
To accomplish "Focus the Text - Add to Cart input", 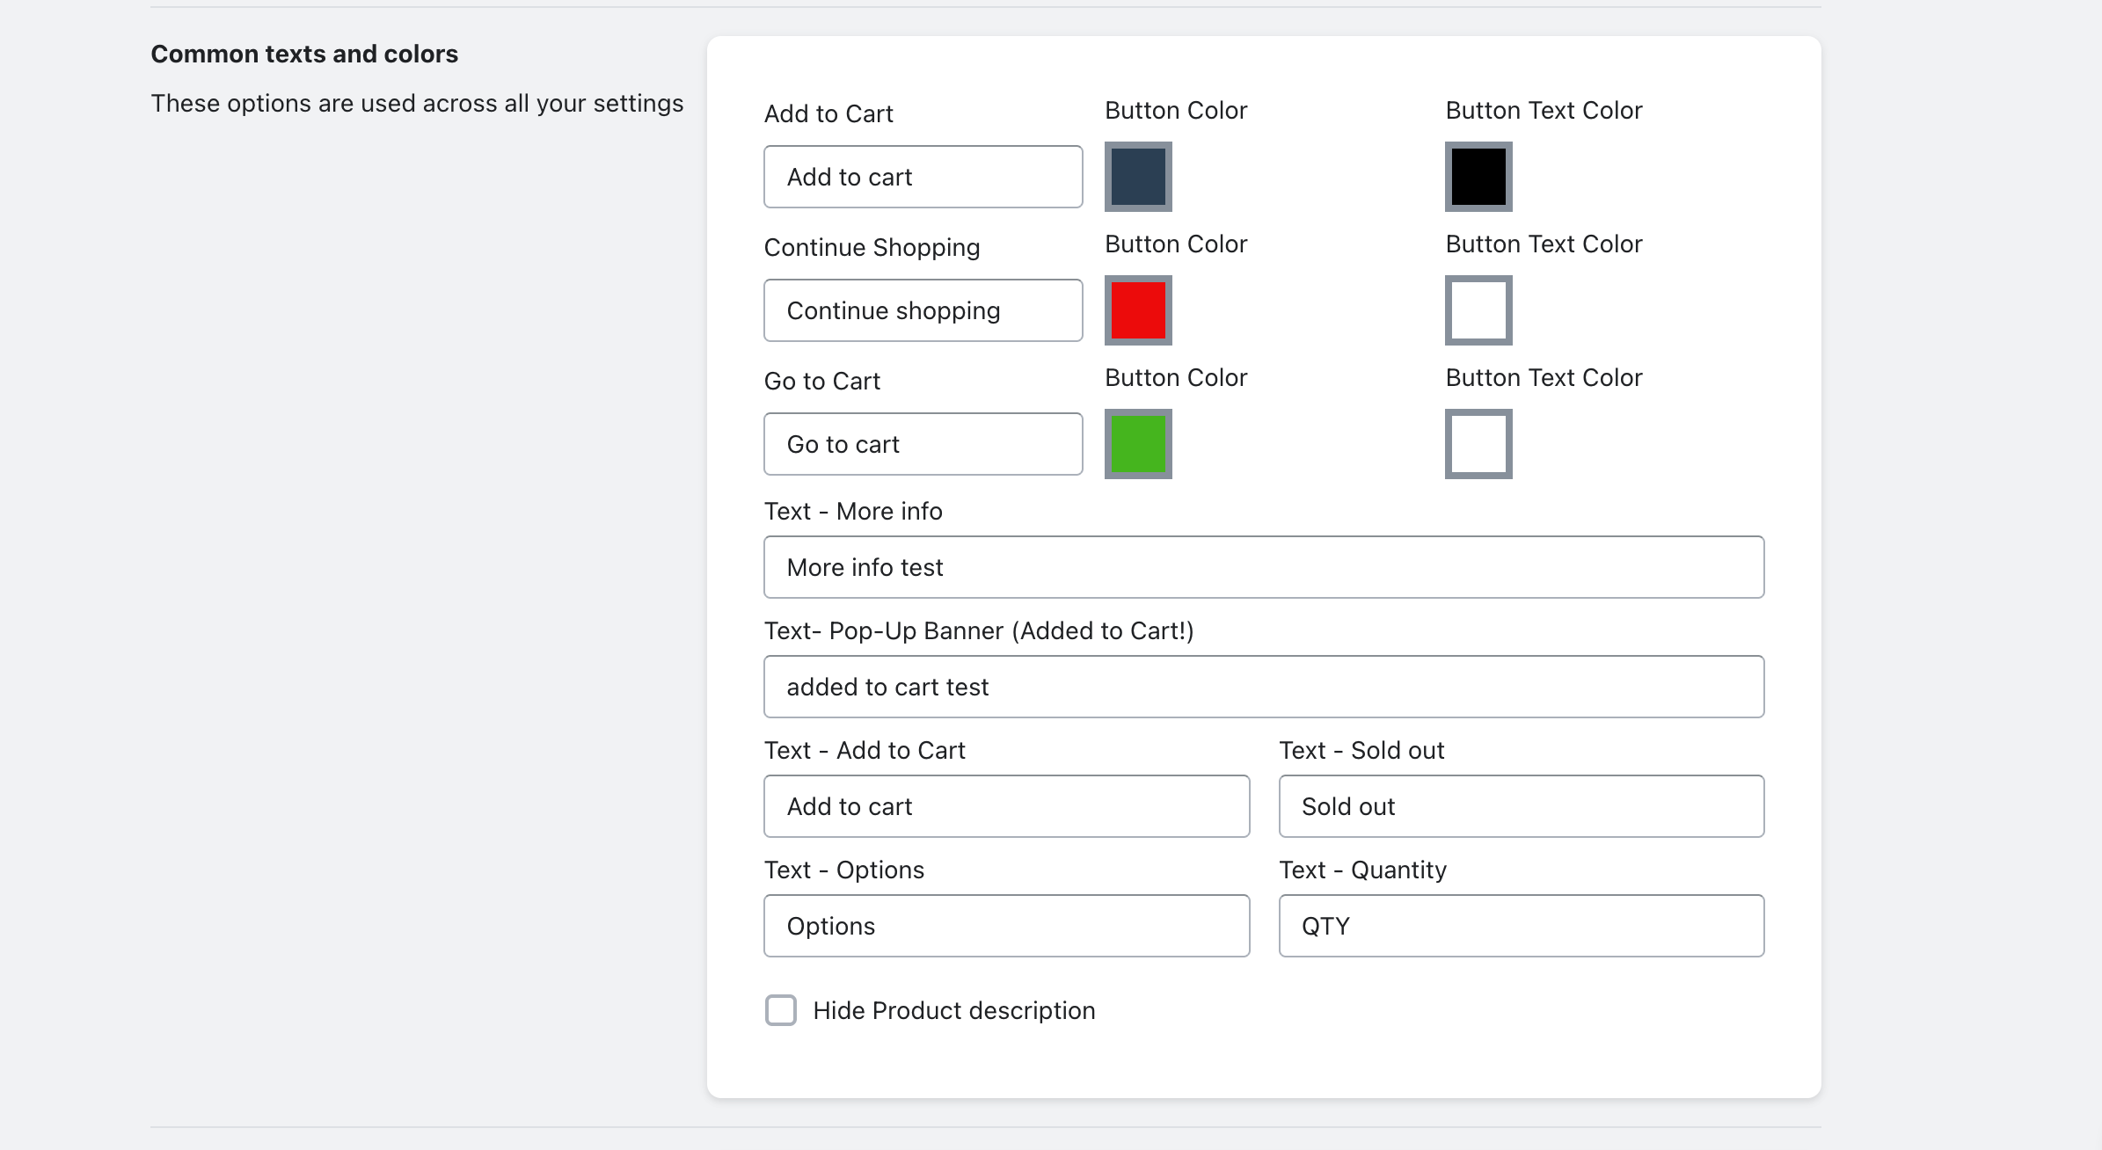I will [1006, 806].
